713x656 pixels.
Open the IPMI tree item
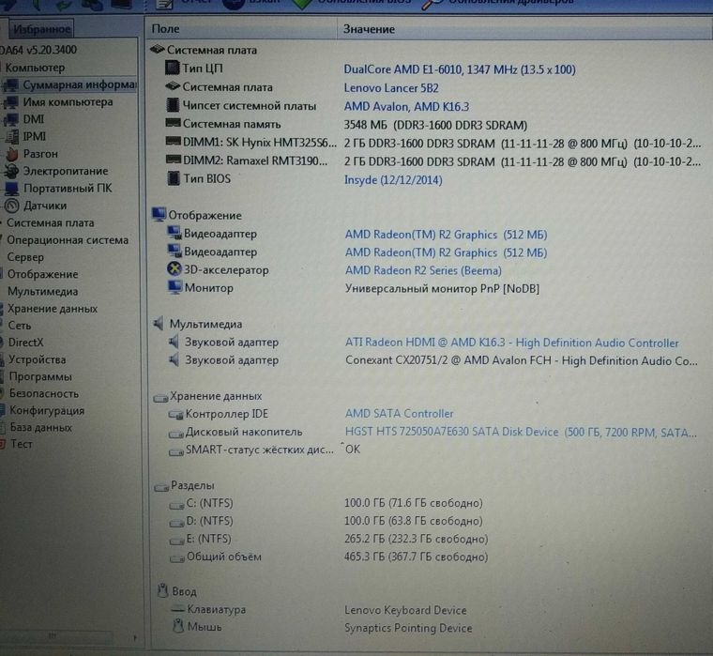click(x=35, y=136)
